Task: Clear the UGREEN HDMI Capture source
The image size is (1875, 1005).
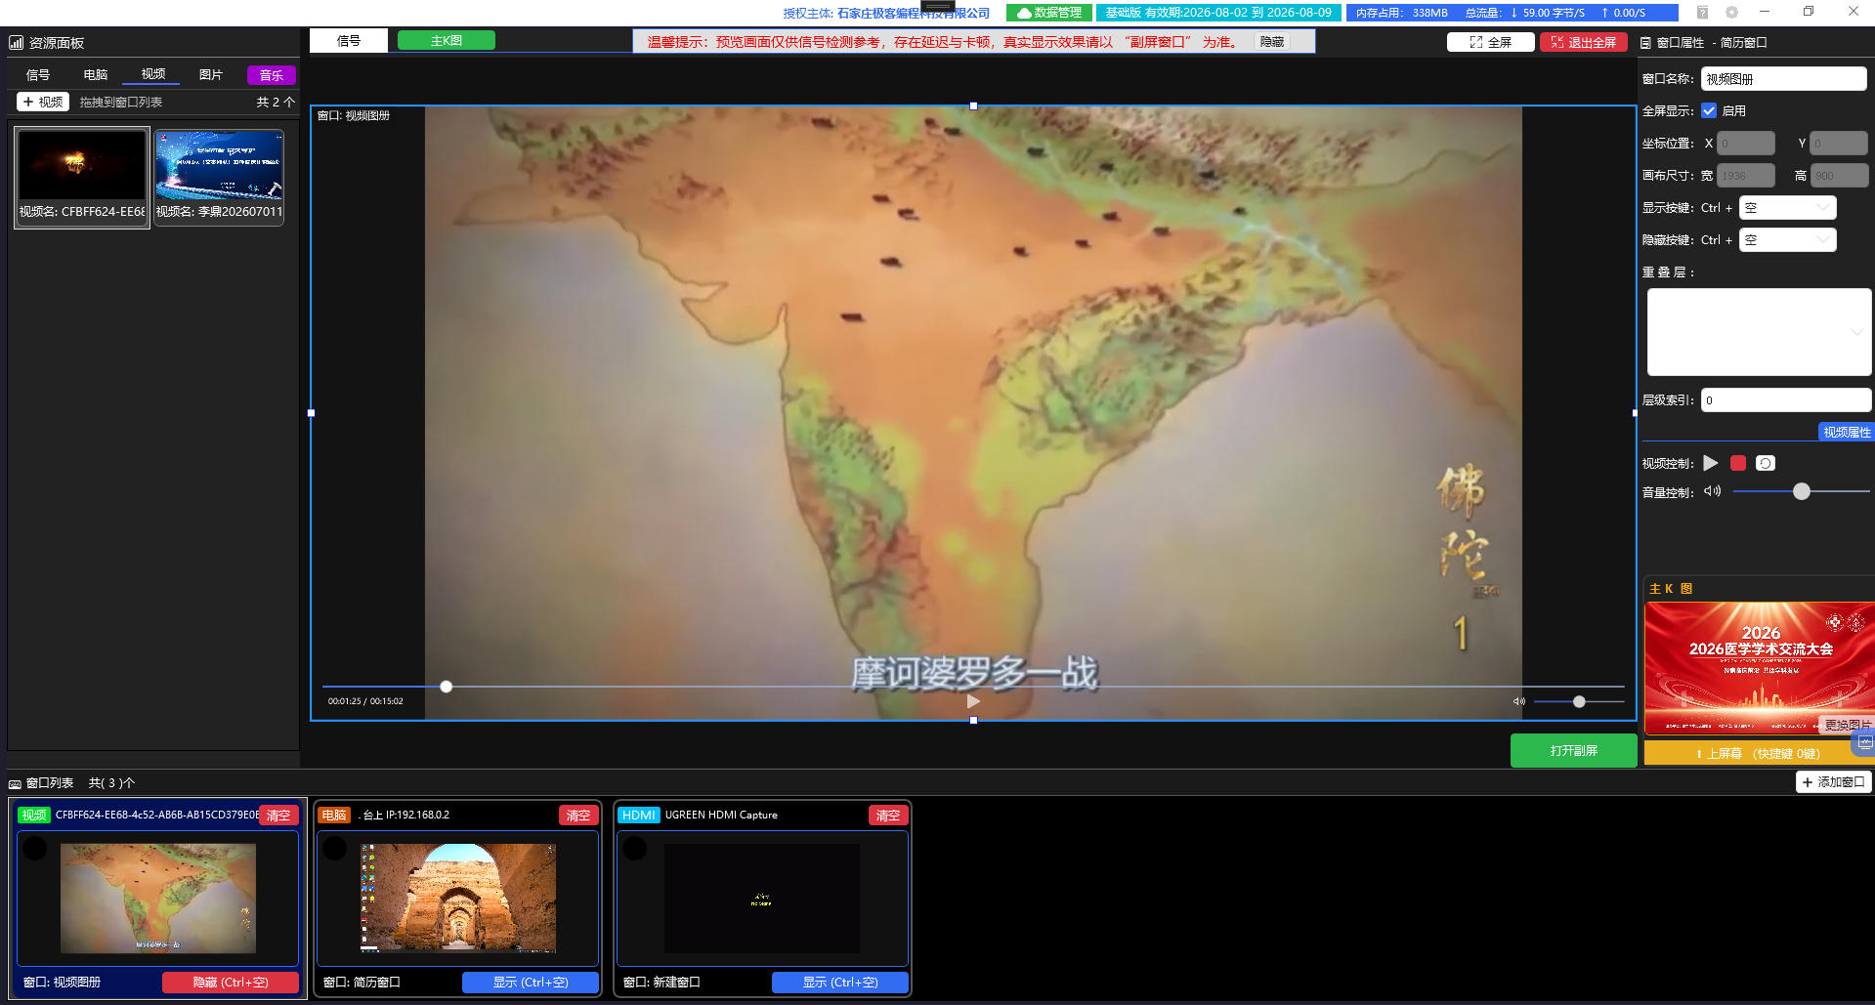Action: point(888,815)
